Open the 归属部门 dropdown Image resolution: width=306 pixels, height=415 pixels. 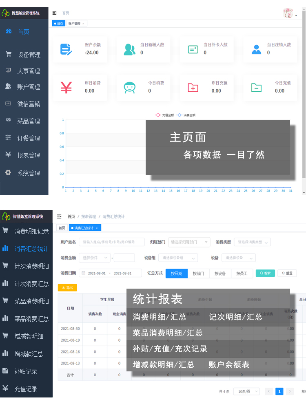click(x=189, y=242)
